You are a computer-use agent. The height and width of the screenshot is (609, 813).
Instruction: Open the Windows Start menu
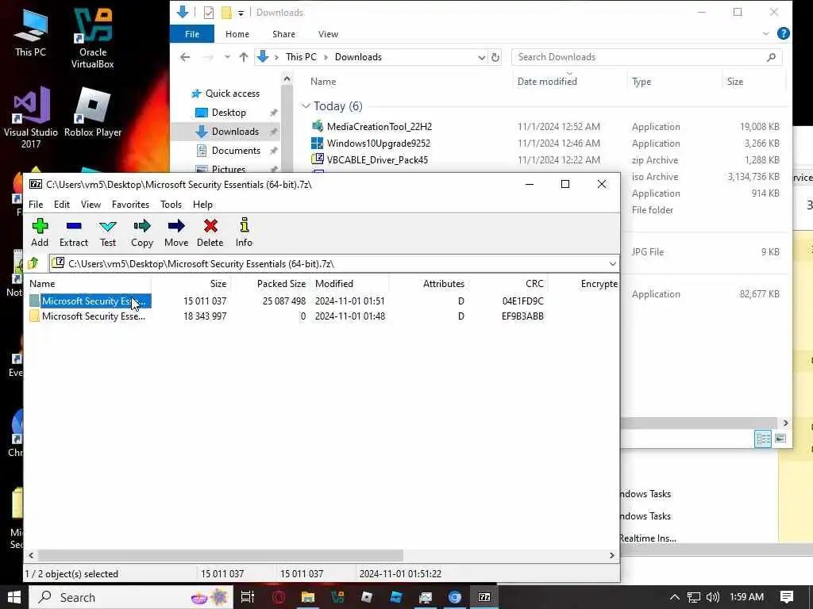14,597
